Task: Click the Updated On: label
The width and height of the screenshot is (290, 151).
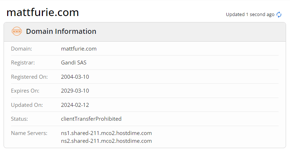Action: (27, 105)
